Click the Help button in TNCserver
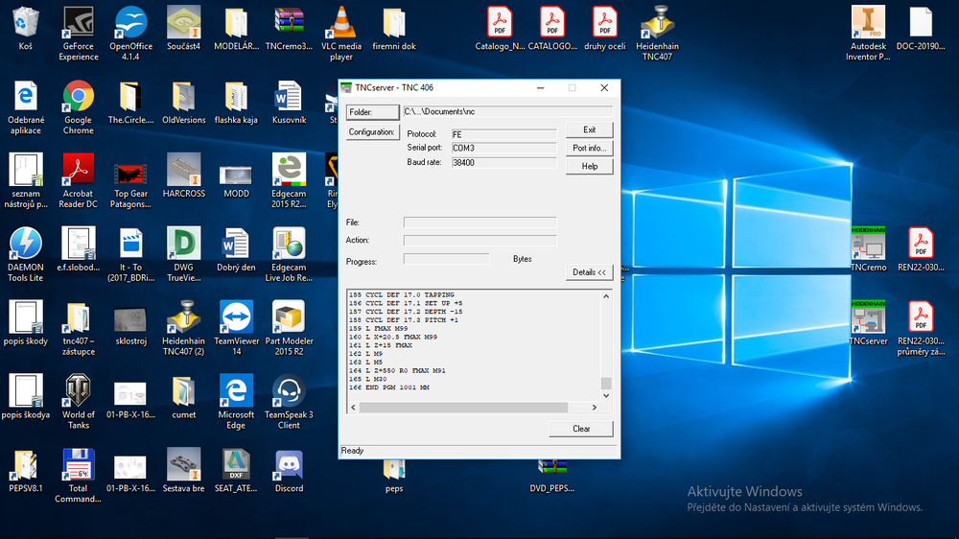 coord(589,166)
